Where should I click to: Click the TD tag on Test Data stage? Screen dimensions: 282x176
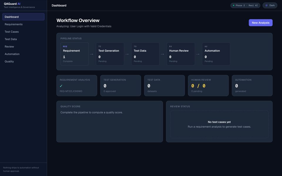coord(135,47)
